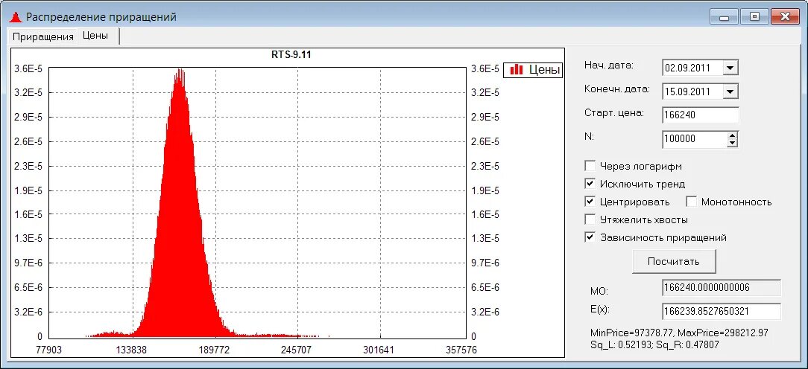Click the x-axis label 189772
Viewport: 808px width, 369px height.
(x=215, y=350)
